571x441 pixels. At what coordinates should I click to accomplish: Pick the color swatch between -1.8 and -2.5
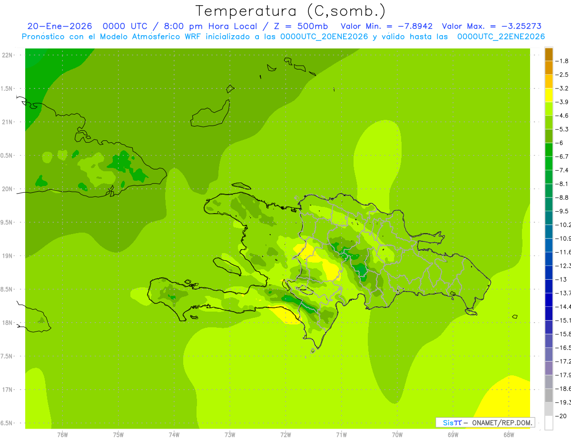[549, 68]
